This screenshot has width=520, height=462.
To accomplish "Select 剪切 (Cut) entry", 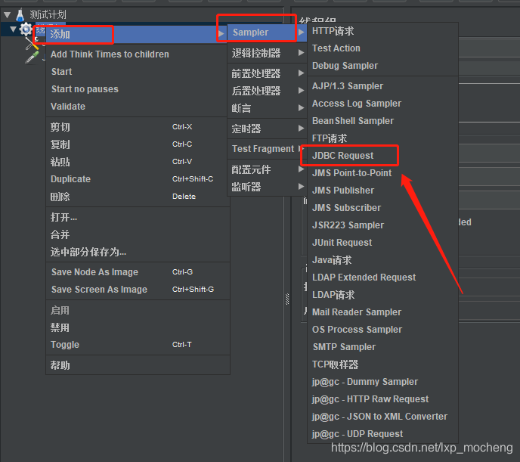I will [x=138, y=127].
